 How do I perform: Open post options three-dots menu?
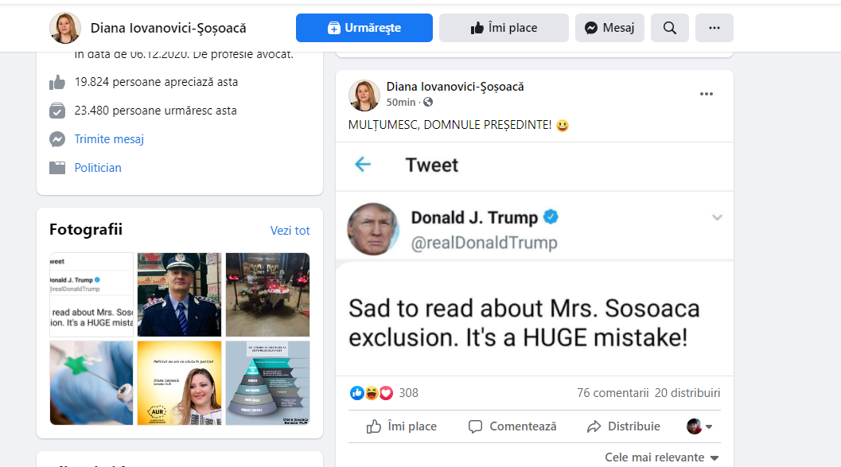(707, 94)
